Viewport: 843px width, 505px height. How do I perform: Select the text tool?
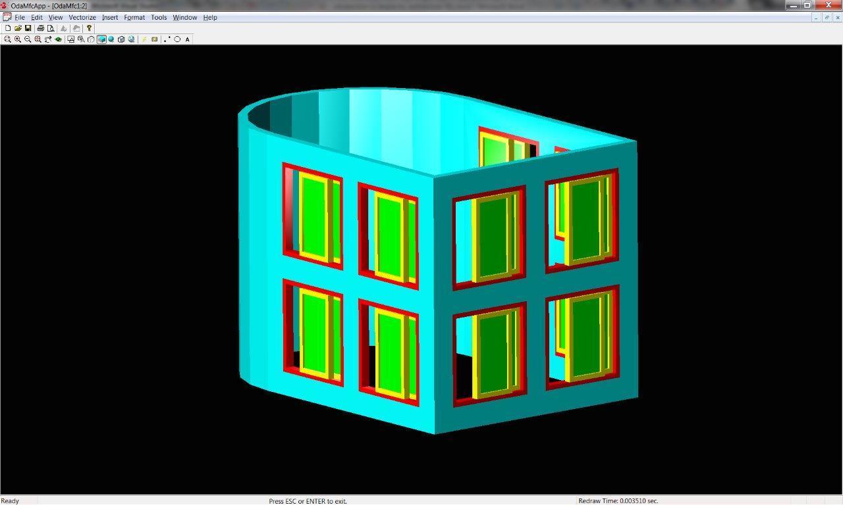[187, 39]
